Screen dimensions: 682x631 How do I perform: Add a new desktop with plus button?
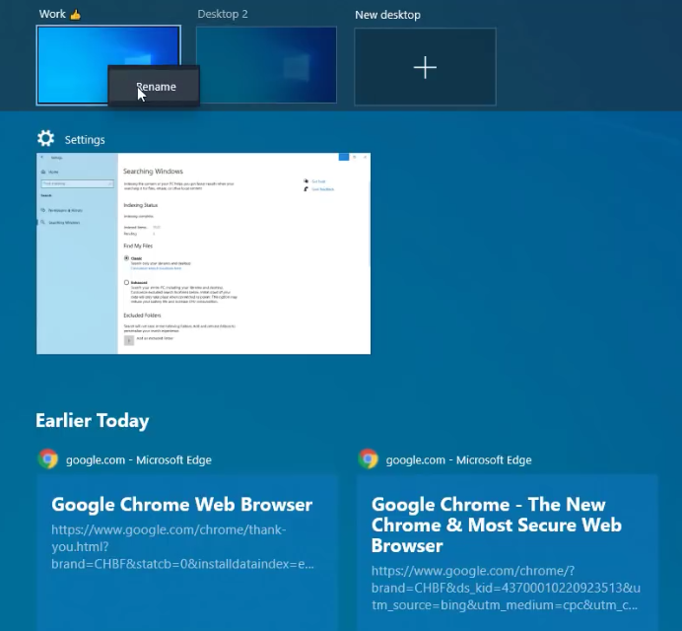click(425, 67)
